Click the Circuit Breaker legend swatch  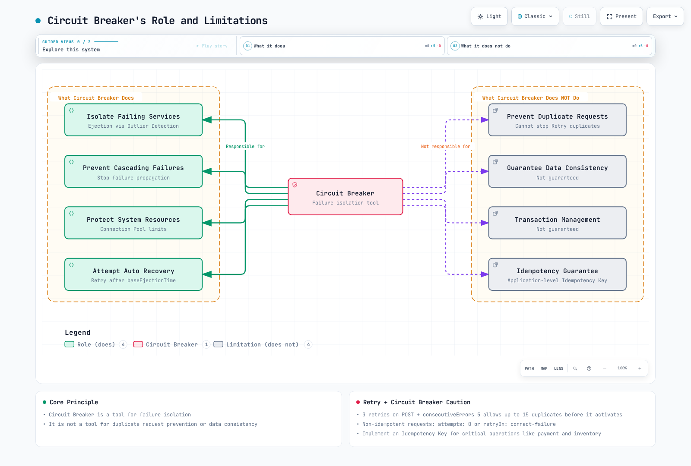(138, 344)
